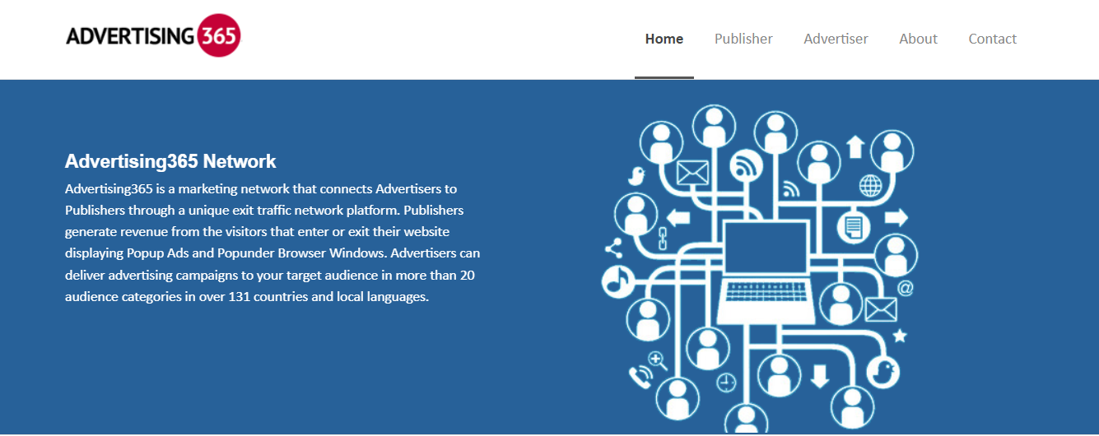Open the Advertiser navigation link
The image size is (1099, 436).
[836, 39]
